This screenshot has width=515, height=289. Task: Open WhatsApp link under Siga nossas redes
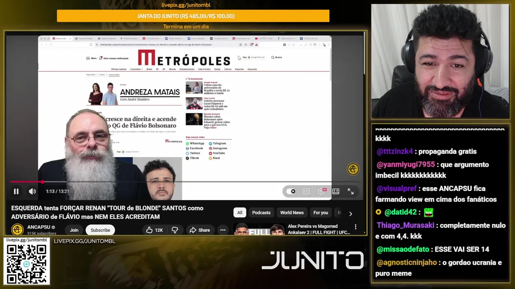point(195,143)
